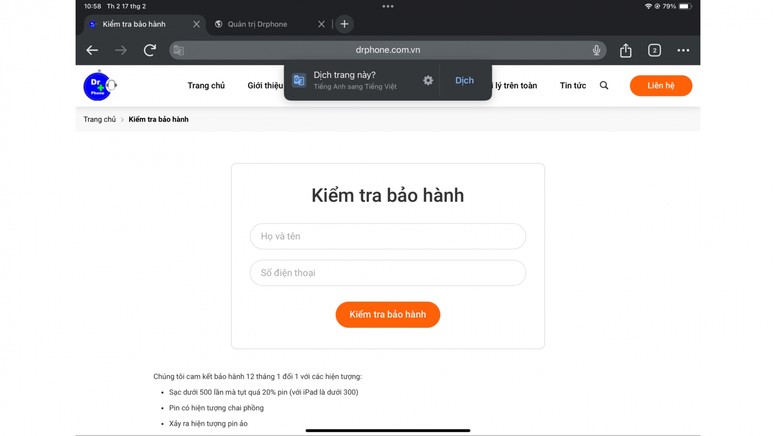Close the Kiểm tra bảo hành tab
Viewport: 776px width, 436px height.
(196, 24)
